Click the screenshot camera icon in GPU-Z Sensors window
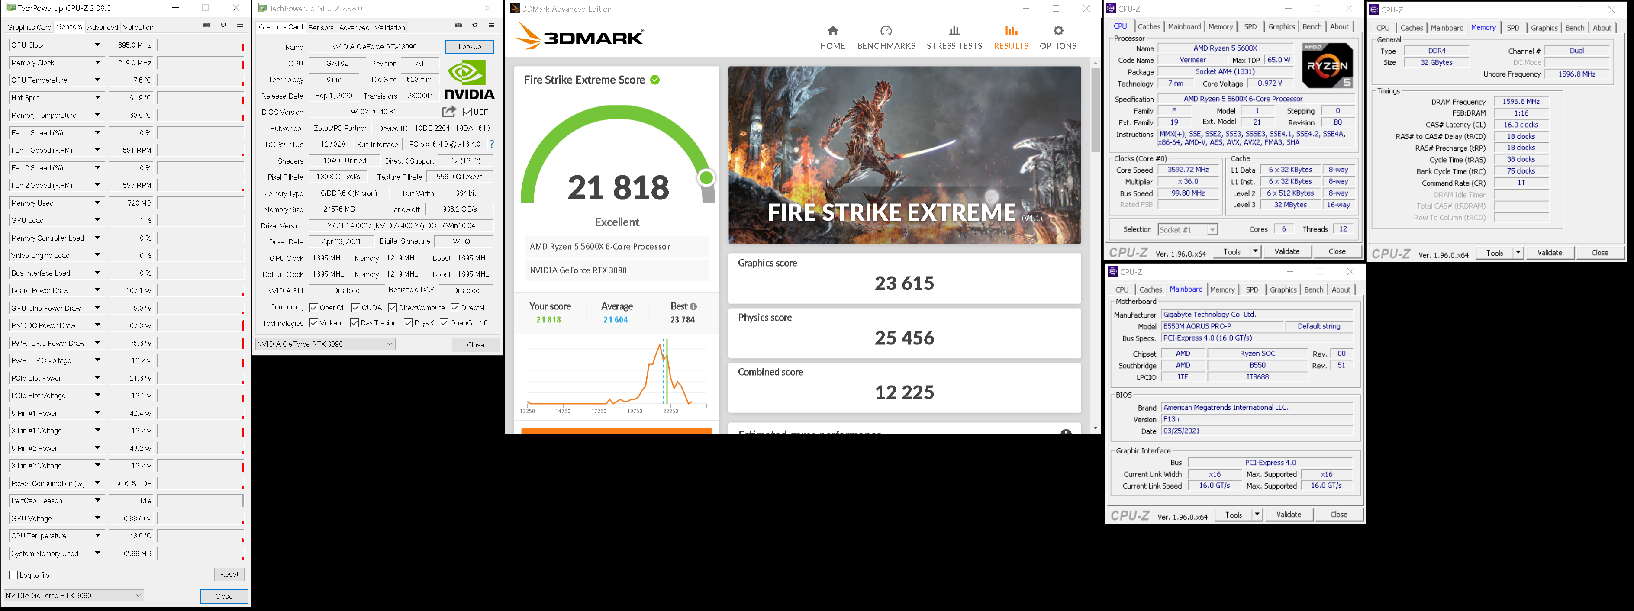 207,26
